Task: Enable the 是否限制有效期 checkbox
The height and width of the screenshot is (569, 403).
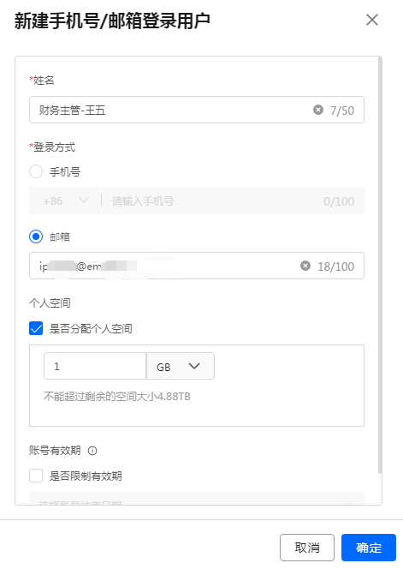Action: [36, 476]
